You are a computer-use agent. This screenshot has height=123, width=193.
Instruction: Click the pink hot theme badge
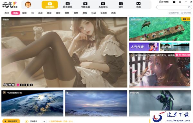tap(182, 55)
